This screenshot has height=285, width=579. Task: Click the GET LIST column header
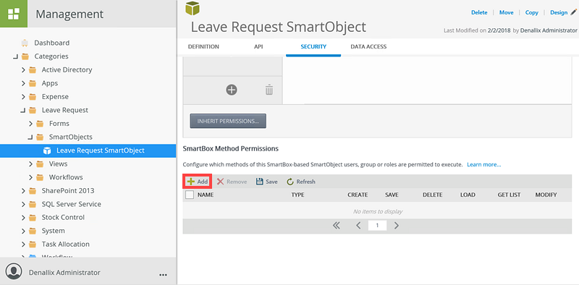coord(510,195)
